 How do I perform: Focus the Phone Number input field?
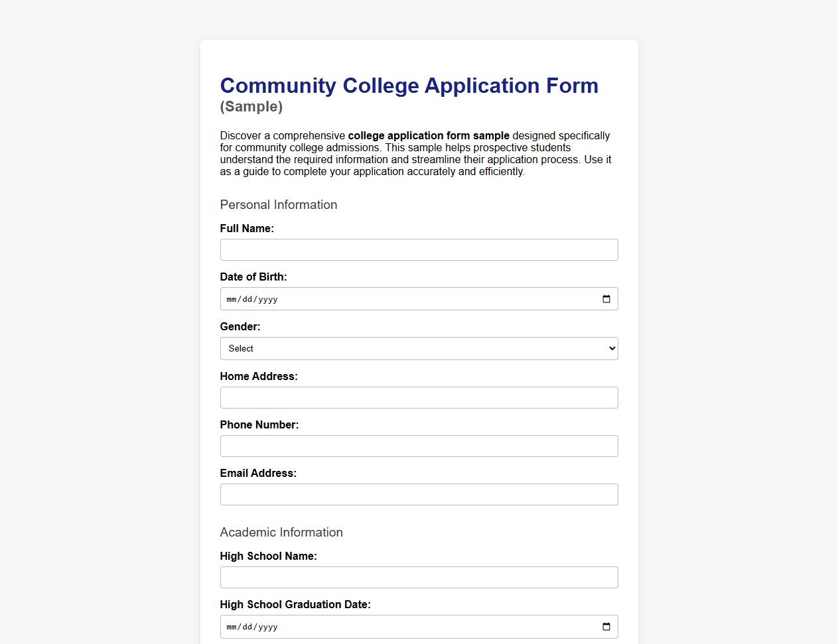(419, 446)
